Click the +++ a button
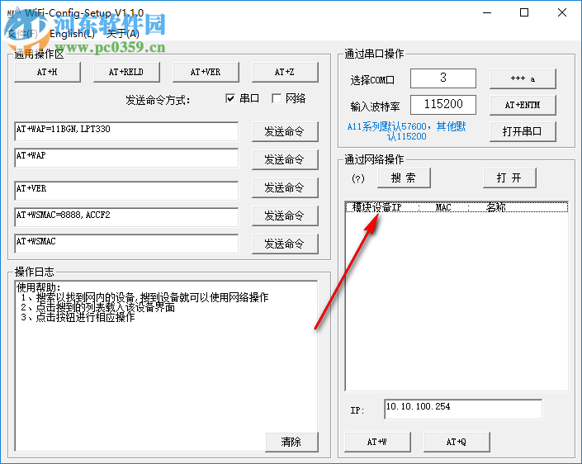Image resolution: width=582 pixels, height=464 pixels. tap(523, 78)
